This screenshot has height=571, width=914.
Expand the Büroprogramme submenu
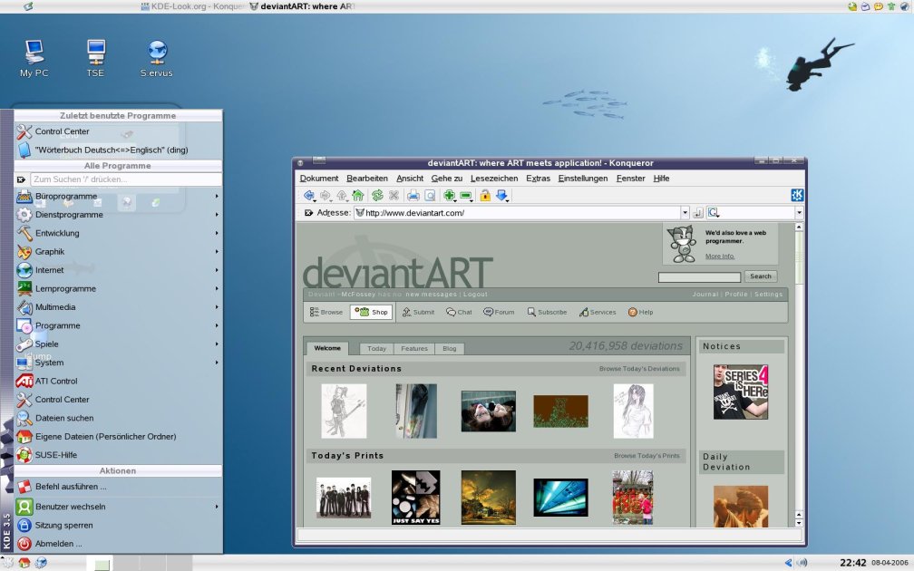point(118,197)
